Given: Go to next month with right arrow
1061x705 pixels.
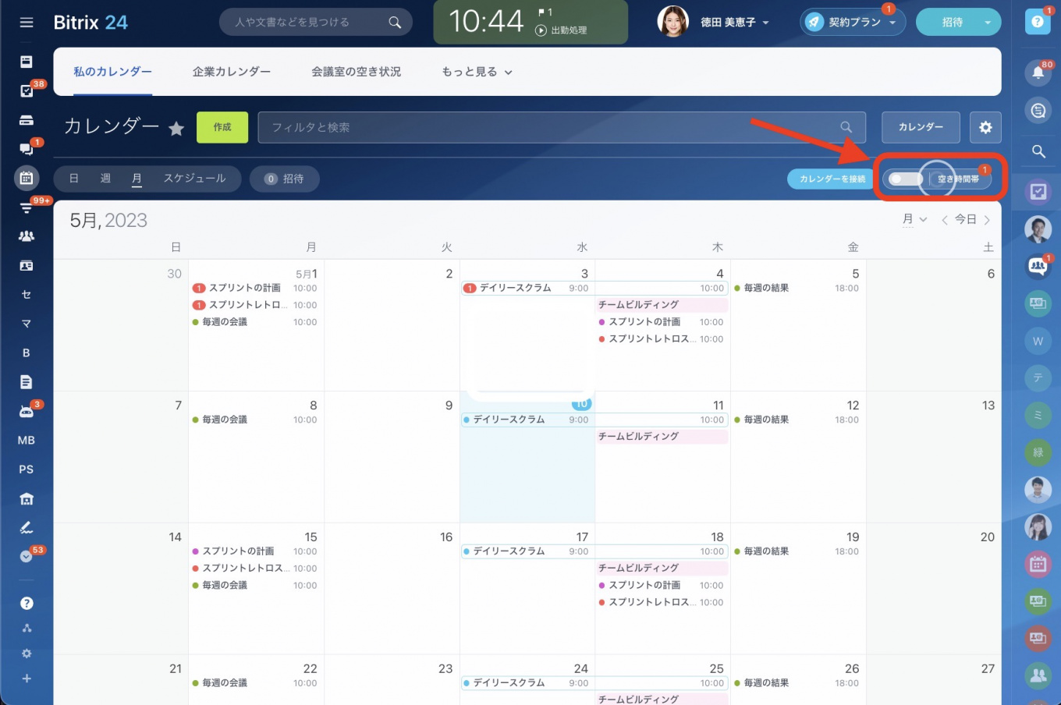Looking at the screenshot, I should pyautogui.click(x=987, y=220).
